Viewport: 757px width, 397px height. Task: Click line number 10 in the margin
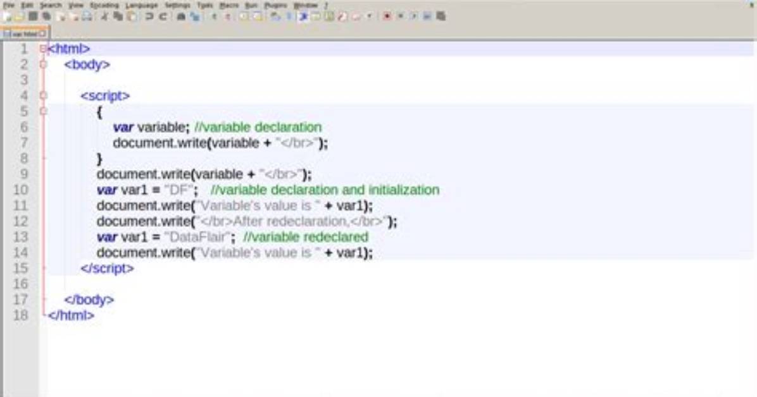click(21, 190)
